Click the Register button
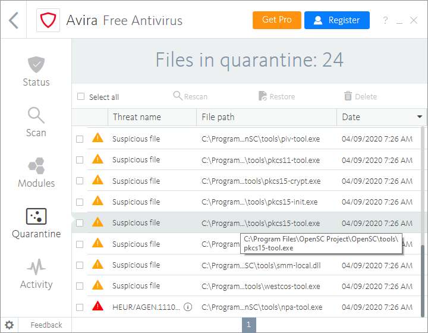The width and height of the screenshot is (428, 333). coord(337,20)
